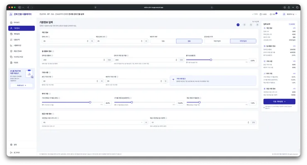This screenshot has width=307, height=165.
Task: Click info icon beside investment assumptions heading
Action: coord(50,94)
